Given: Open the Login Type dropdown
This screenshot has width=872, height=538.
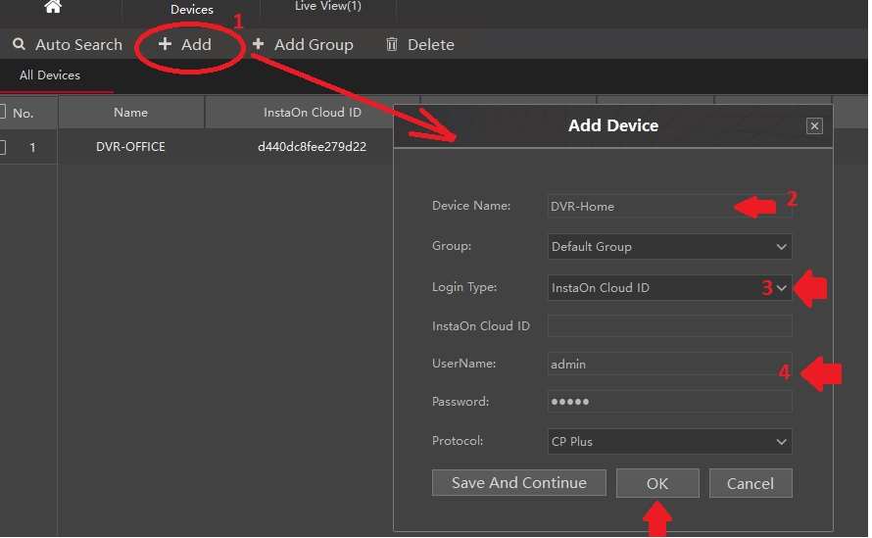Looking at the screenshot, I should click(781, 288).
